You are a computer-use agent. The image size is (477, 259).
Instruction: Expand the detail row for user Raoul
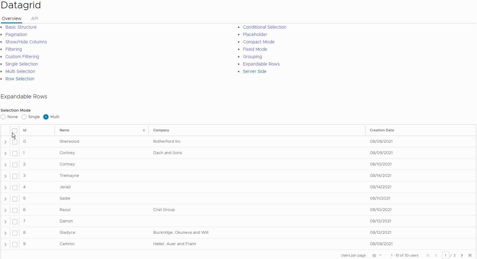[5, 210]
